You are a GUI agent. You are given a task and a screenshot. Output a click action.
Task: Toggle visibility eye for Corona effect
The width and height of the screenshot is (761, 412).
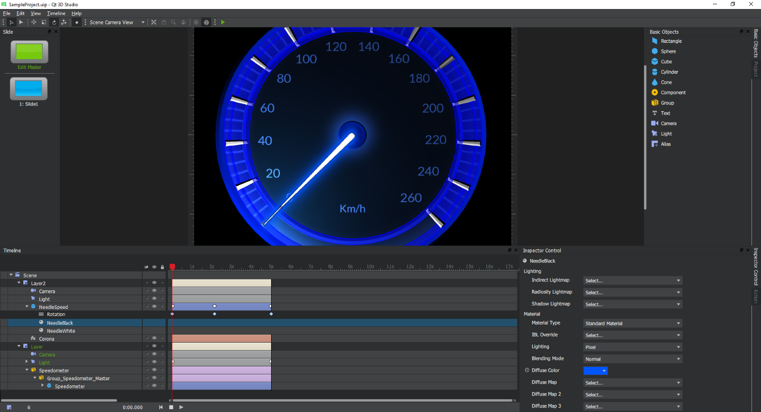tap(154, 338)
